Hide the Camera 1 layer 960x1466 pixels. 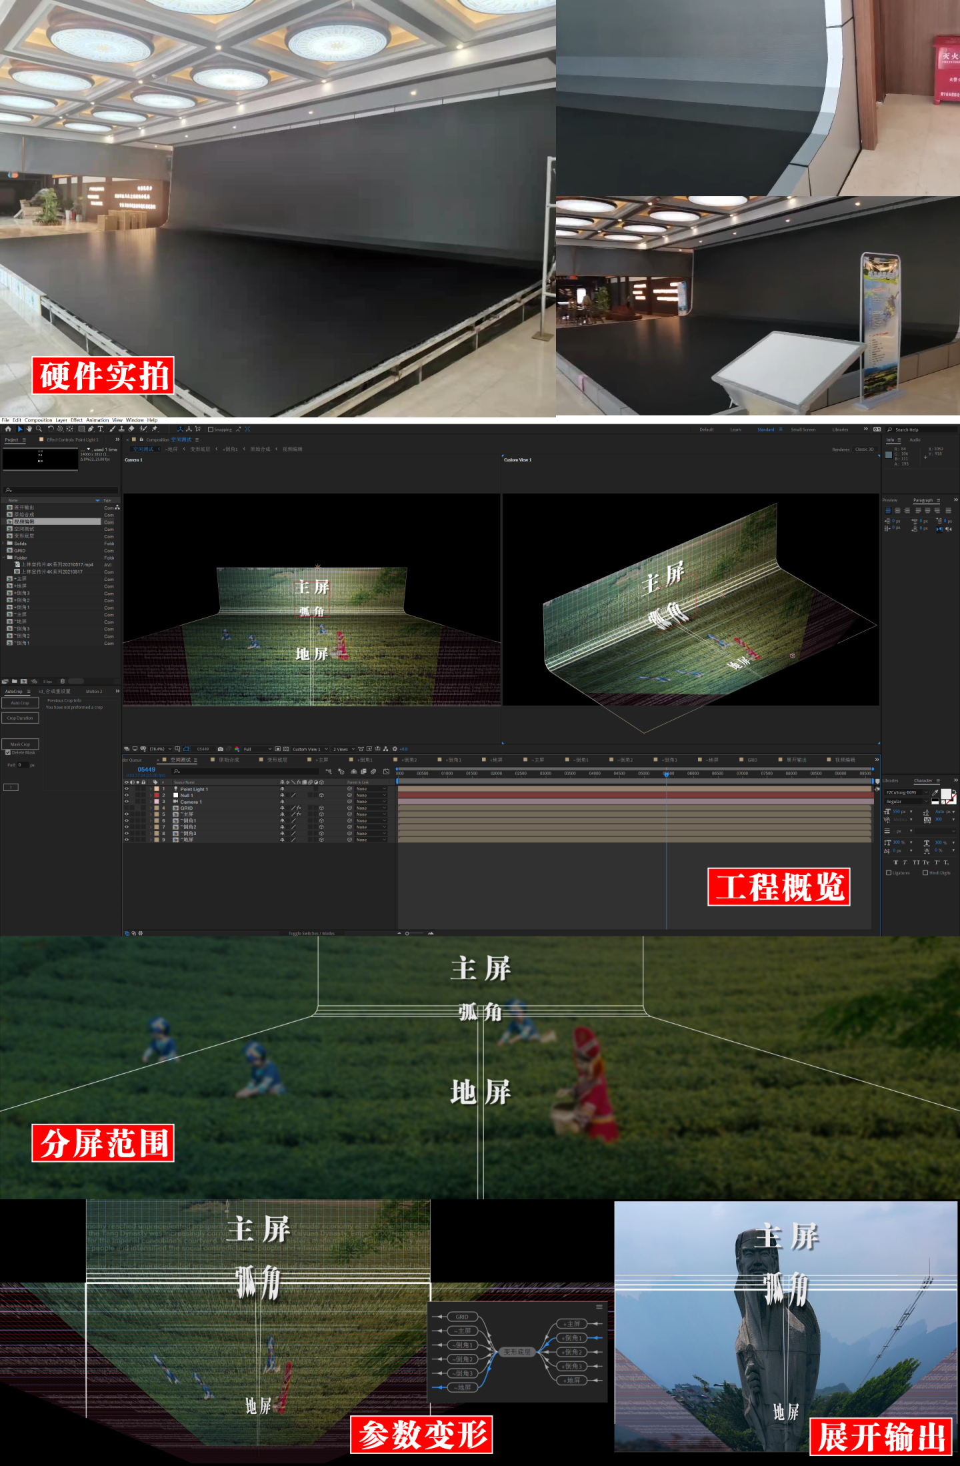[127, 802]
